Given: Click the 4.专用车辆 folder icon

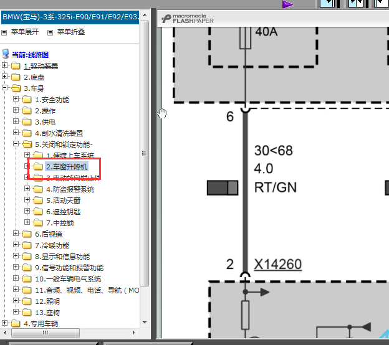Looking at the screenshot, I should coord(16,323).
